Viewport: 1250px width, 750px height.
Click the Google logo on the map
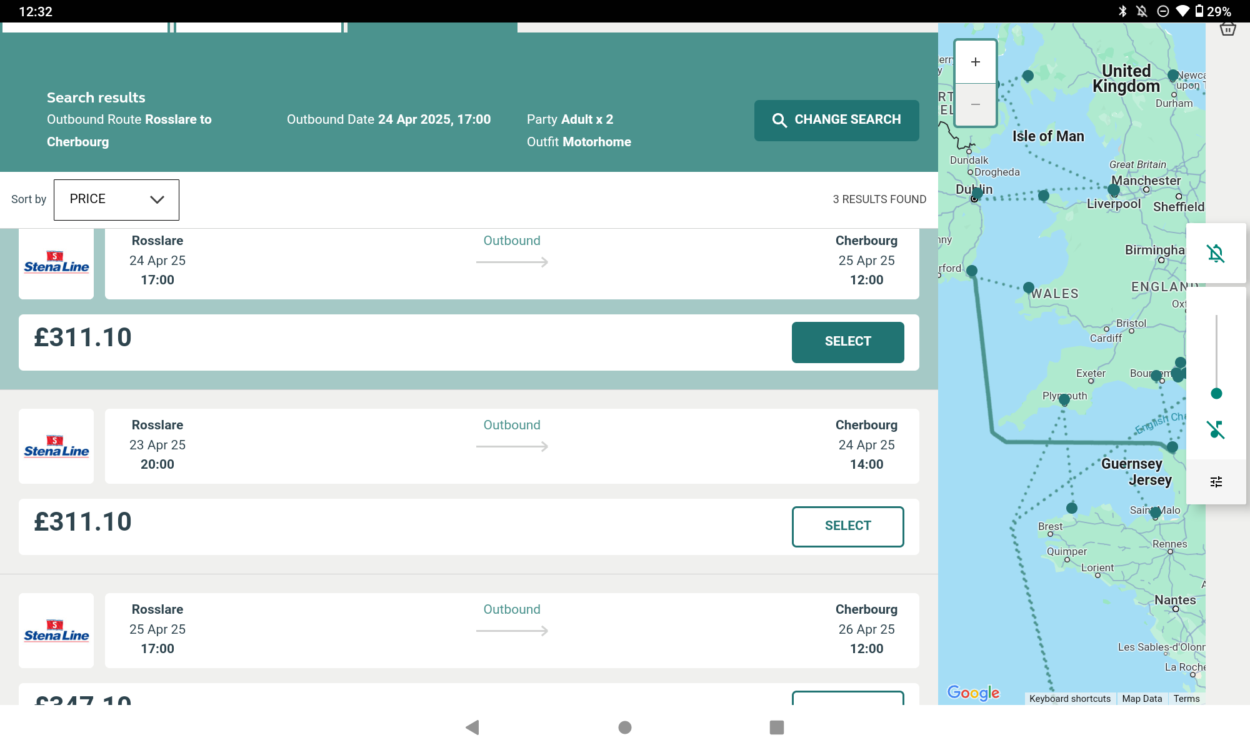[972, 693]
